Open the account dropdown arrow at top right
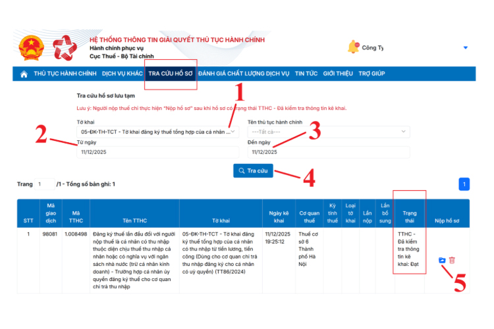The image size is (494, 329). 465,47
